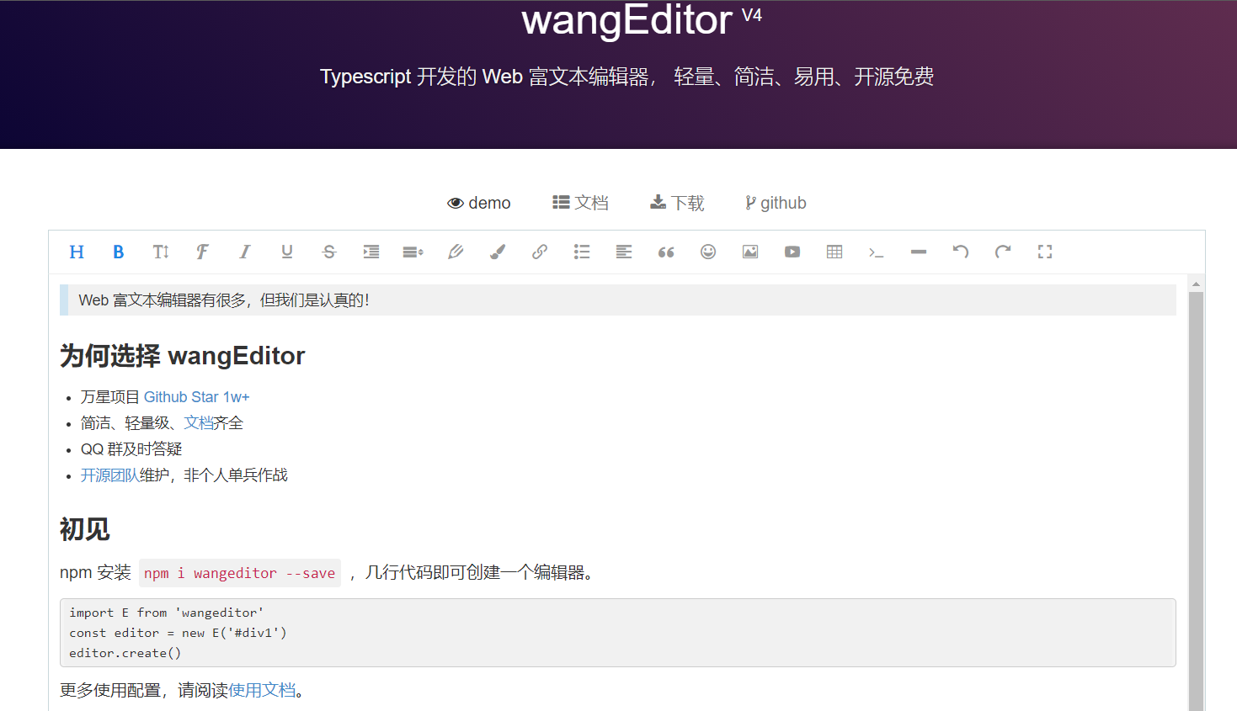
Task: Toggle strikethrough formatting
Action: (329, 252)
